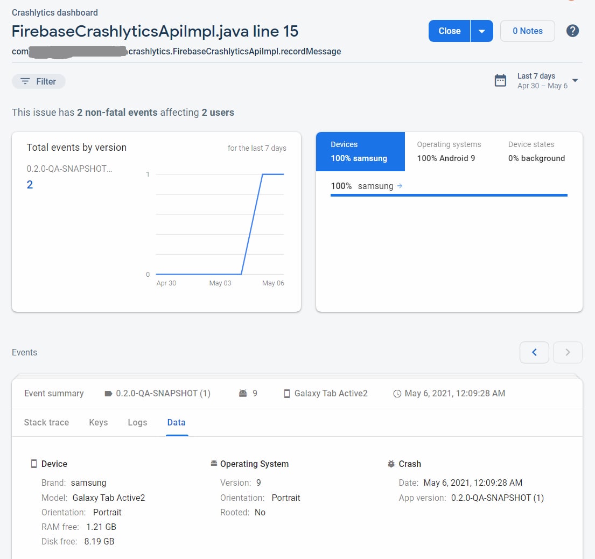Click the May 6, 2021 timestamp in summary
This screenshot has height=559, width=595.
[454, 394]
